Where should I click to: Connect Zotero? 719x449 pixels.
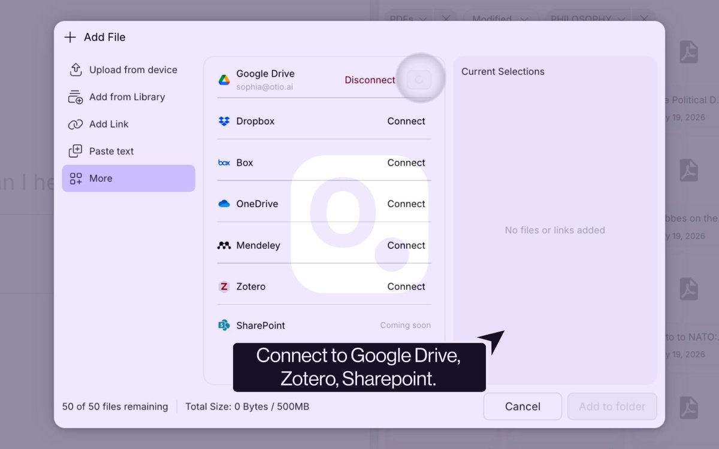pyautogui.click(x=406, y=286)
